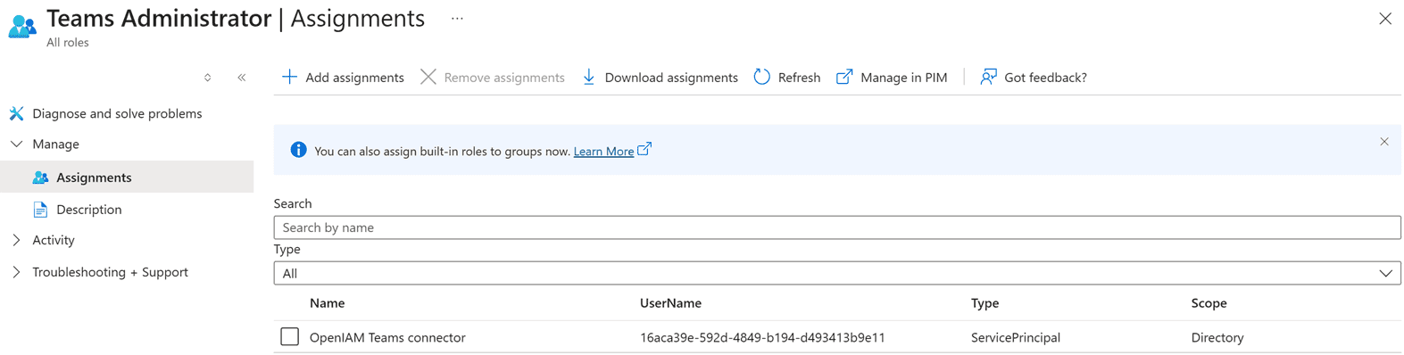
Task: Select the OpenIAM Teams connector checkbox
Action: 289,337
